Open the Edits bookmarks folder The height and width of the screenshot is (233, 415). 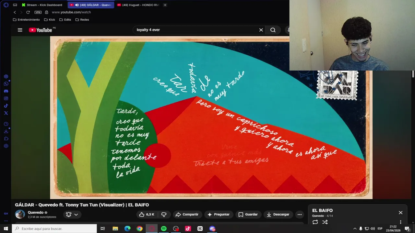click(65, 20)
